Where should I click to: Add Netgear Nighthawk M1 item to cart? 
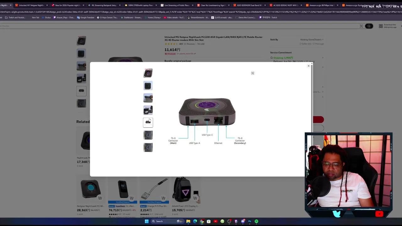point(100,198)
